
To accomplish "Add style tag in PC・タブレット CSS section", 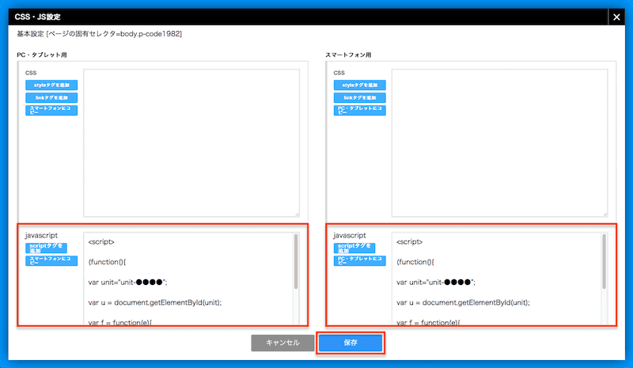I will 51,85.
